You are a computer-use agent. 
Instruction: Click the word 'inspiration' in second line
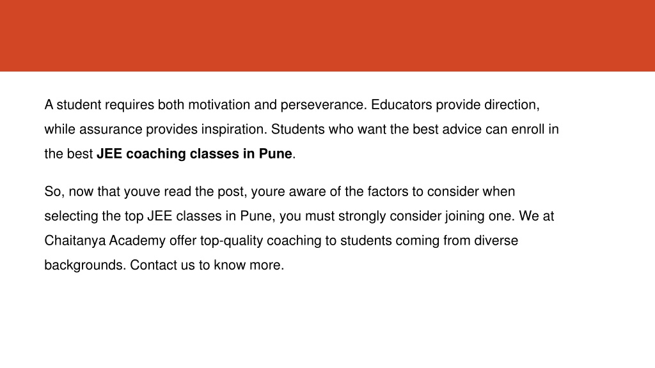[x=234, y=130]
